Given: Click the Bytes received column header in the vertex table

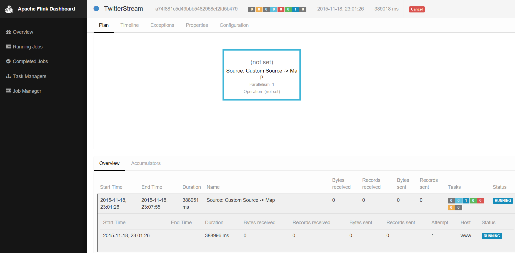Looking at the screenshot, I should tap(341, 184).
